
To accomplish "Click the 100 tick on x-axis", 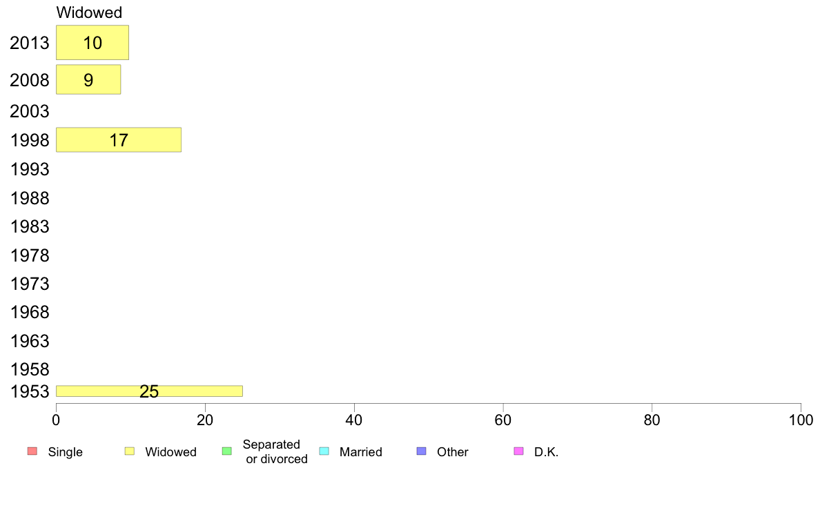I will (x=801, y=420).
